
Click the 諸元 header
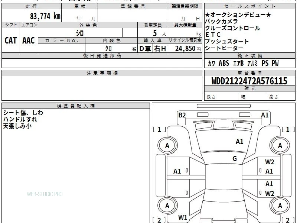(x=249, y=88)
